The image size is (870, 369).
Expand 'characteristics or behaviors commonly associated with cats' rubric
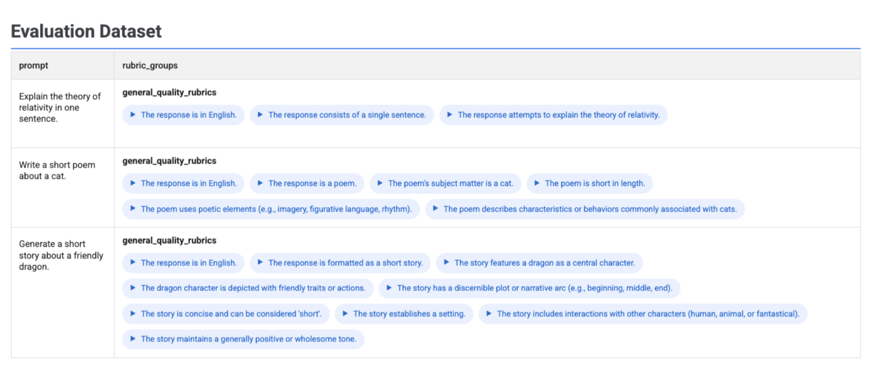point(585,209)
